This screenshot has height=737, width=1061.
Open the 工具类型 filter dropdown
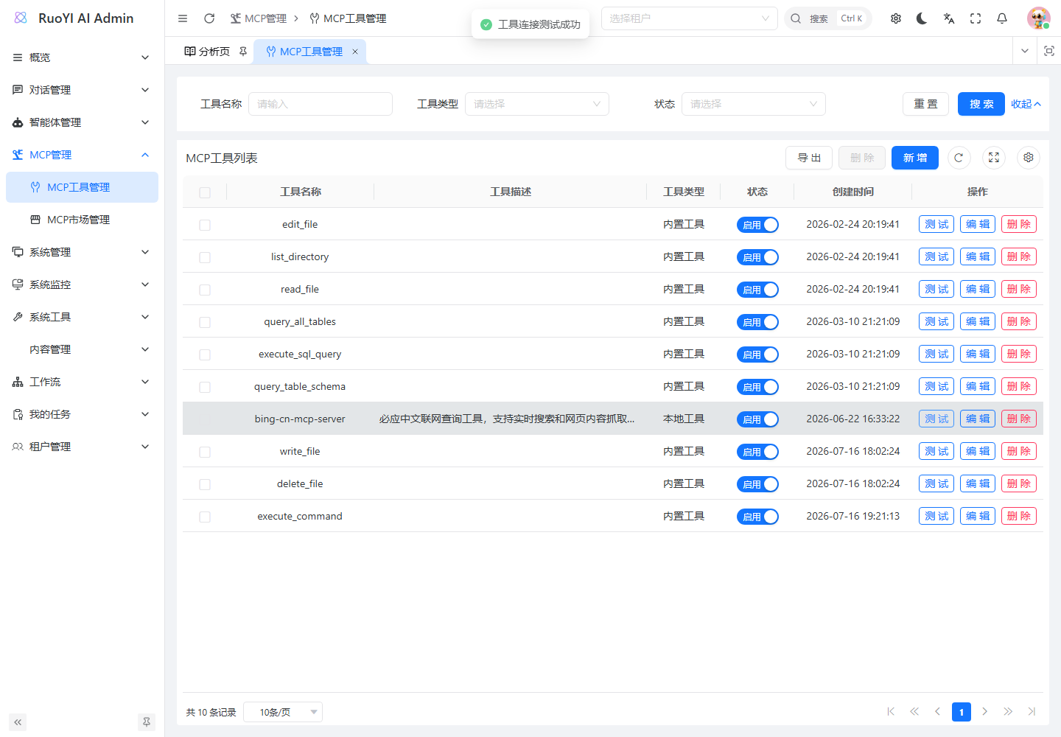[537, 104]
